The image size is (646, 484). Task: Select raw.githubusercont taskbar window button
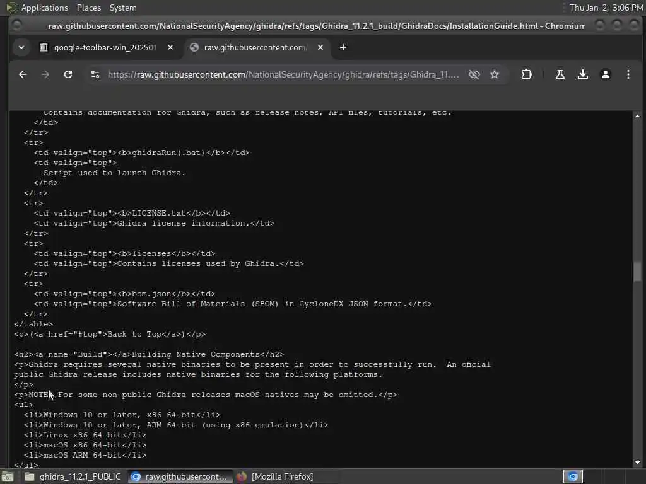(180, 476)
